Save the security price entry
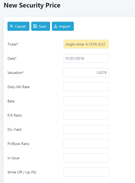Screen dimensions: 135x183 point(41,26)
